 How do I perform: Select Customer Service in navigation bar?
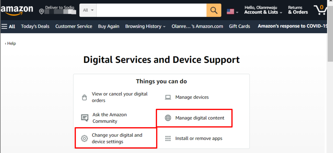pyautogui.click(x=74, y=26)
